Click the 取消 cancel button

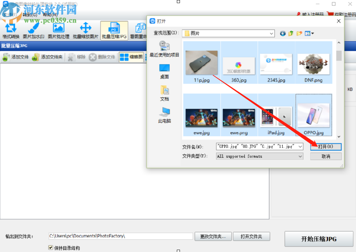(325, 156)
